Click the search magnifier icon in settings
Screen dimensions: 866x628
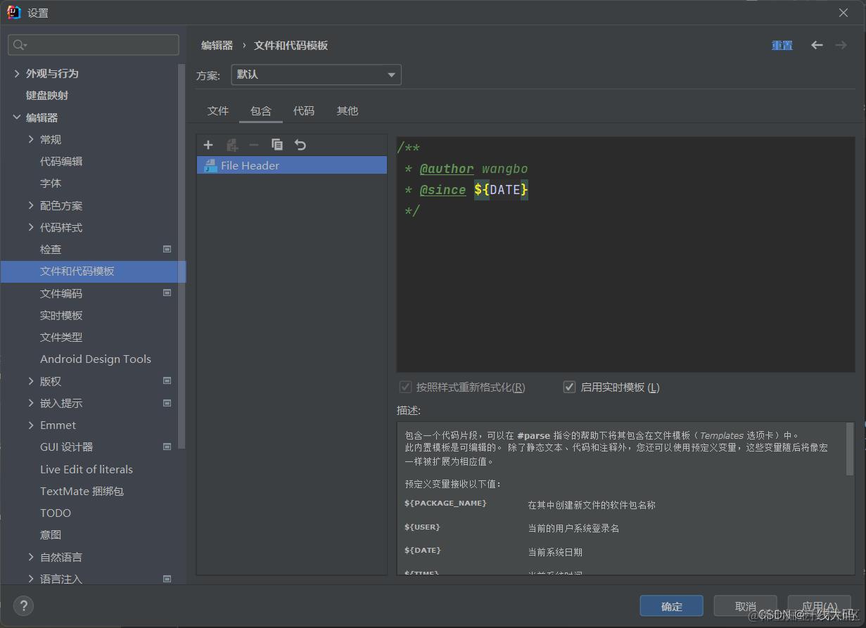pyautogui.click(x=19, y=45)
